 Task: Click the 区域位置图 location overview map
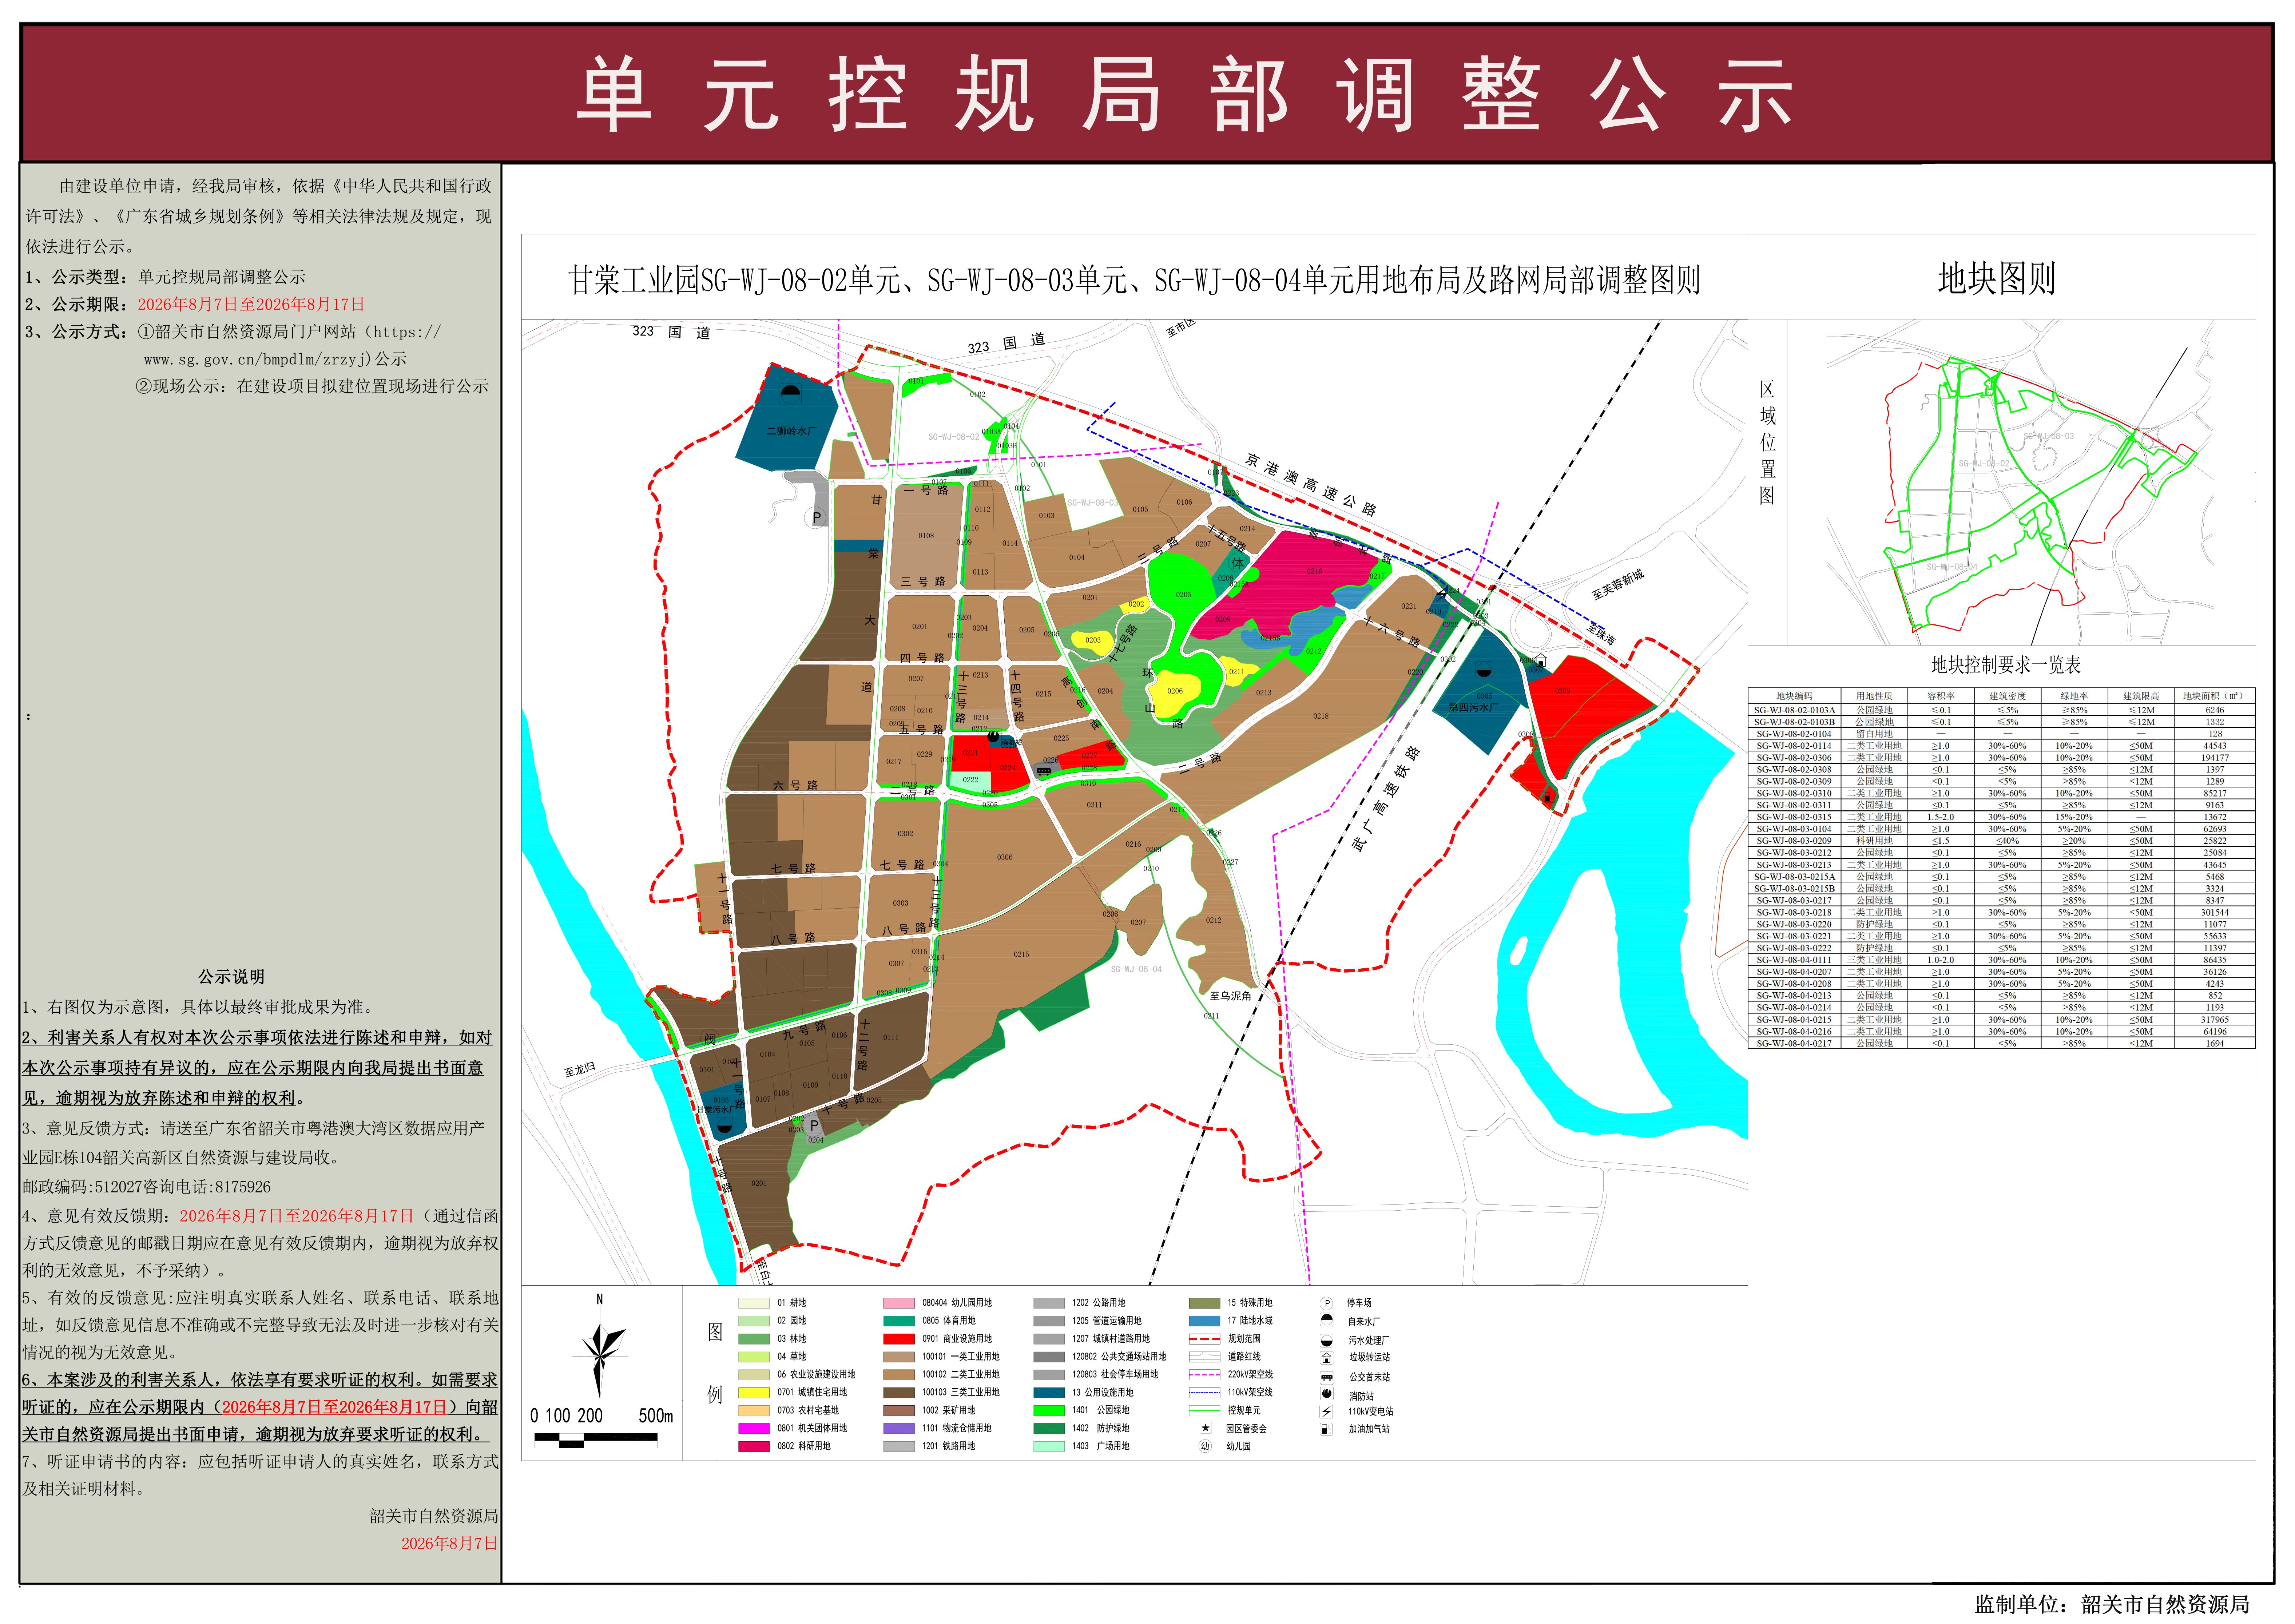coord(2020,483)
